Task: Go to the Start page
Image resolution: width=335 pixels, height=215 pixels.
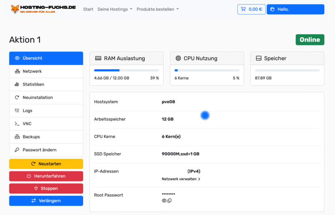Action: (x=88, y=9)
